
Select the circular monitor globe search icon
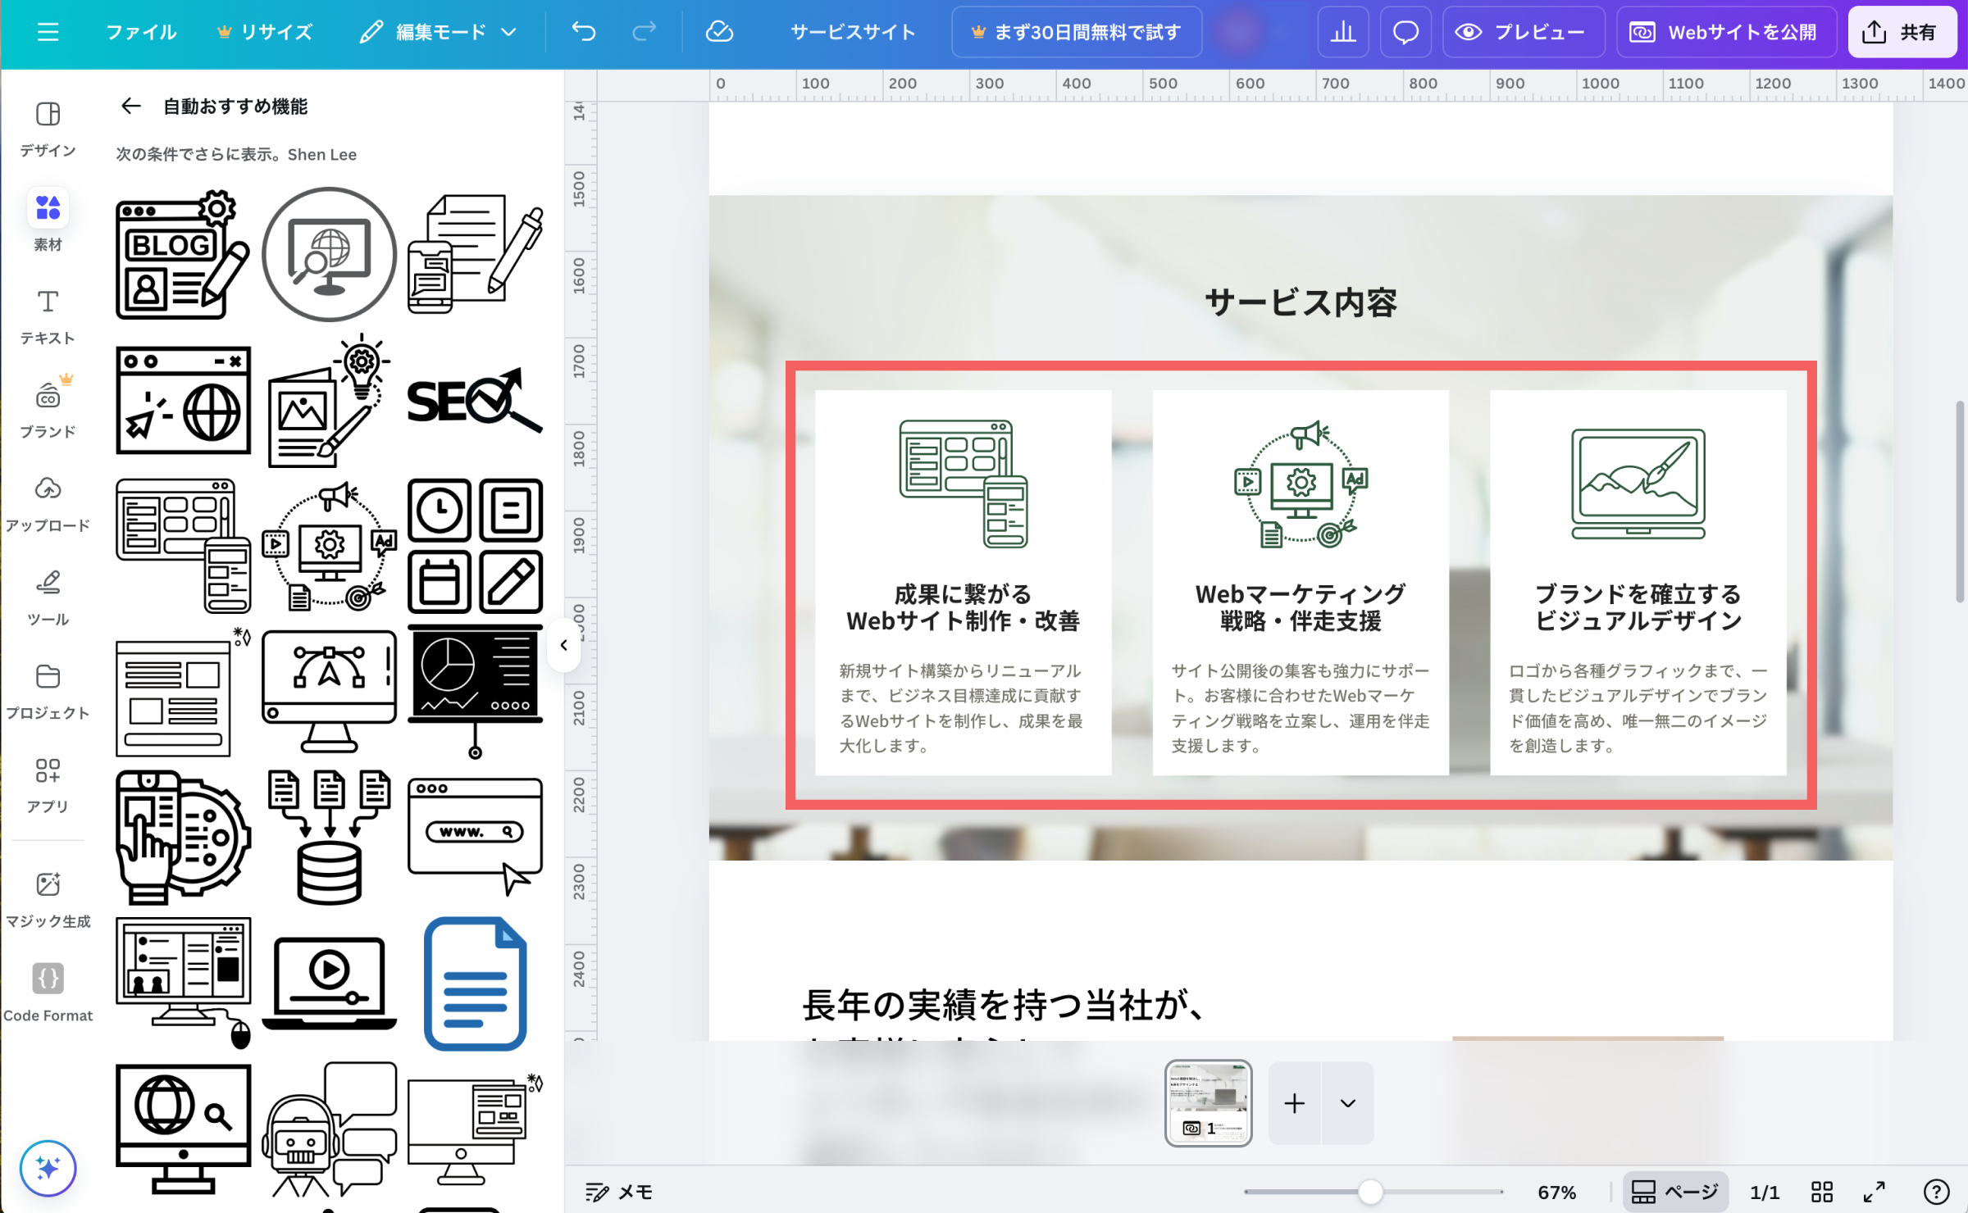click(x=329, y=254)
